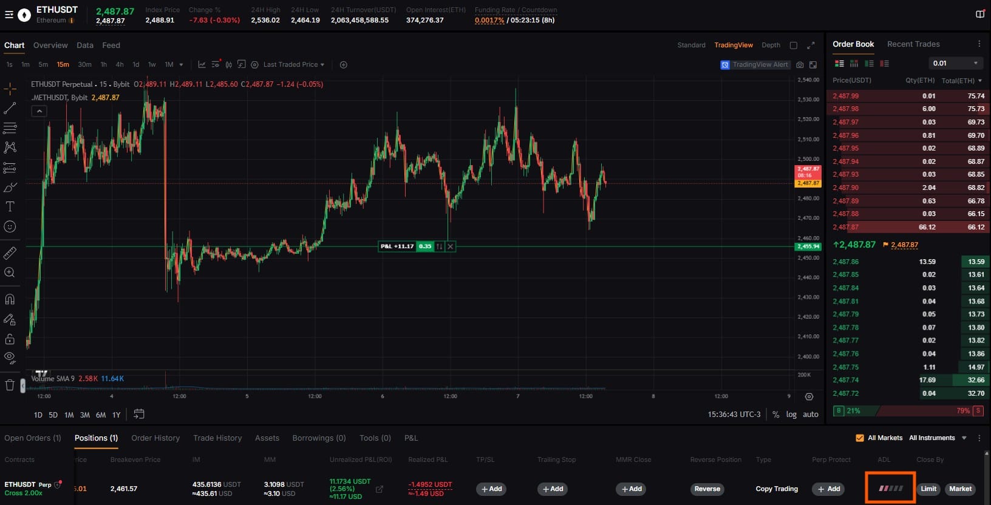Click the TradingView Alert button
The height and width of the screenshot is (505, 991).
(x=755, y=65)
